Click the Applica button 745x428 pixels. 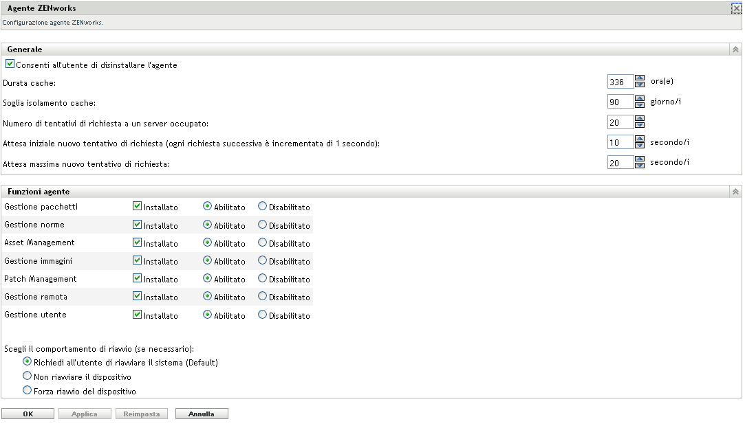85,414
